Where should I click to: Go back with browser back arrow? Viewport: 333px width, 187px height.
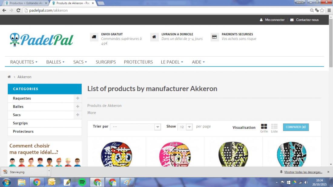click(x=4, y=10)
